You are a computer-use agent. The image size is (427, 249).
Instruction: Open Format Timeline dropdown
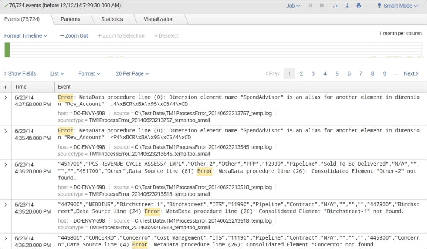(26, 36)
